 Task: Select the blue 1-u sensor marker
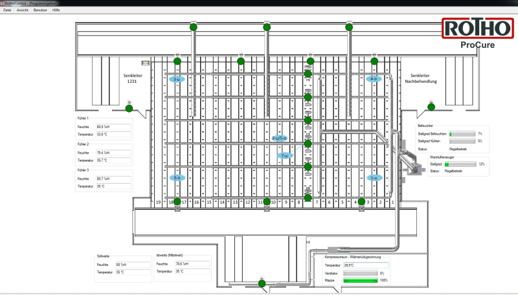pyautogui.click(x=374, y=178)
